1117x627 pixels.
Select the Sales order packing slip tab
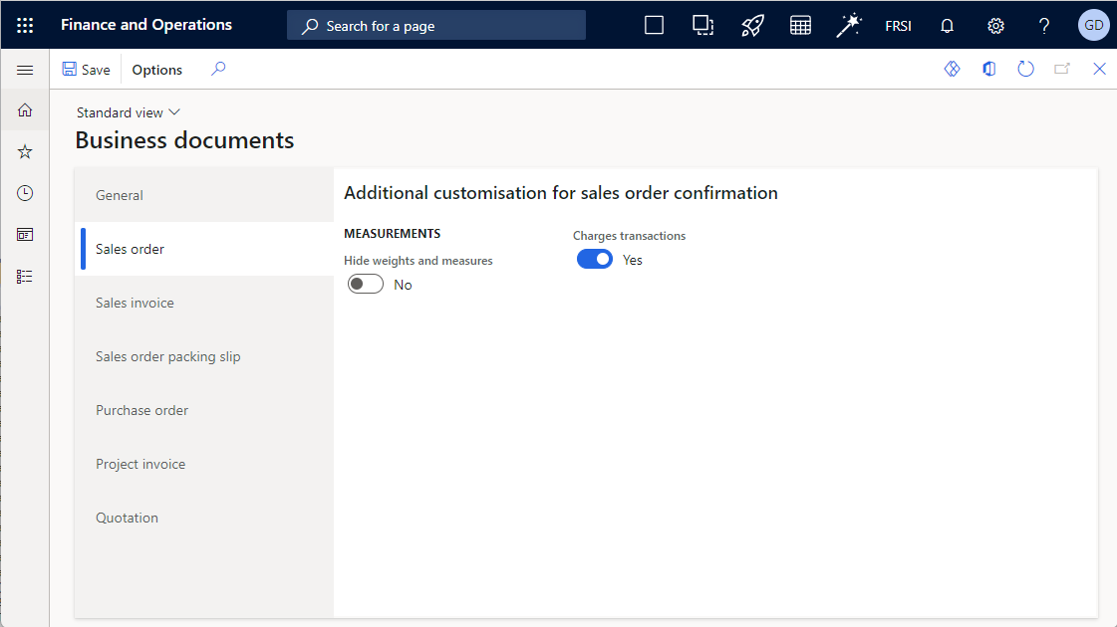point(204,356)
